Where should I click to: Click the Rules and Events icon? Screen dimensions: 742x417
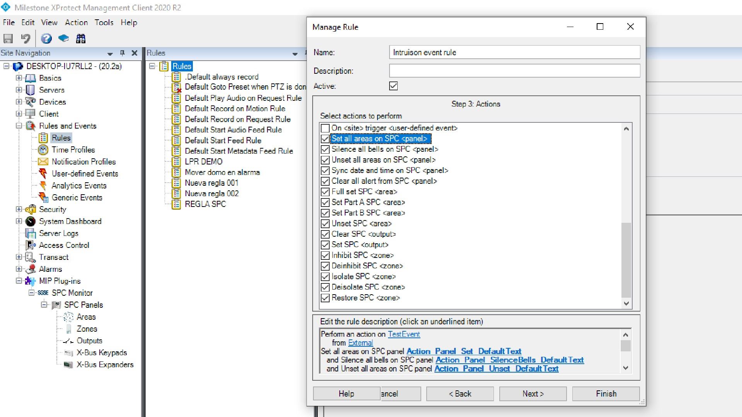(31, 126)
